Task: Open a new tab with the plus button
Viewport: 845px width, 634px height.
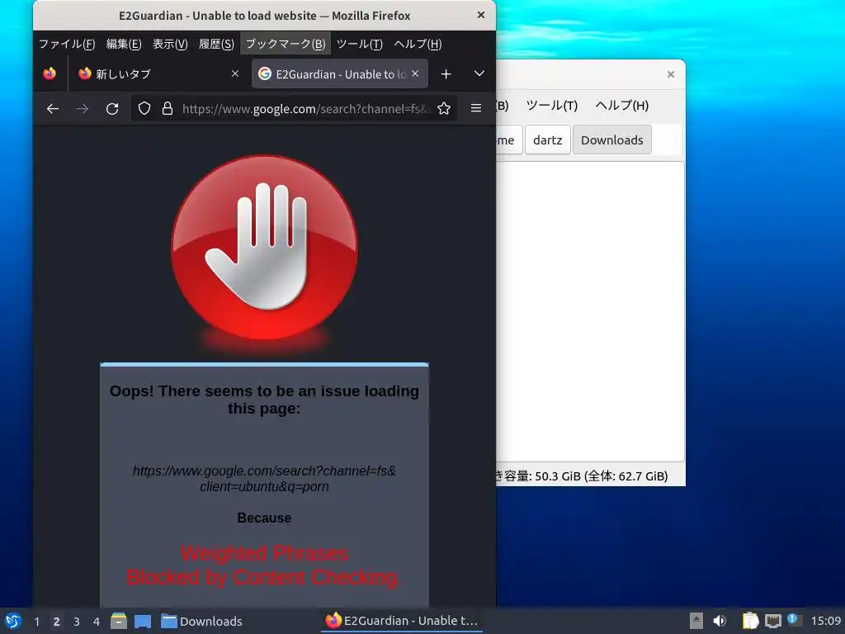Action: tap(446, 73)
